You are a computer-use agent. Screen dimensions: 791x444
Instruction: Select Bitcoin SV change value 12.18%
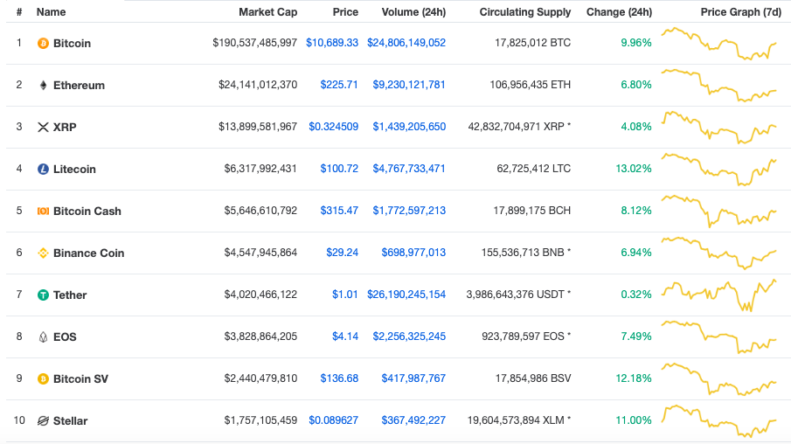(634, 378)
